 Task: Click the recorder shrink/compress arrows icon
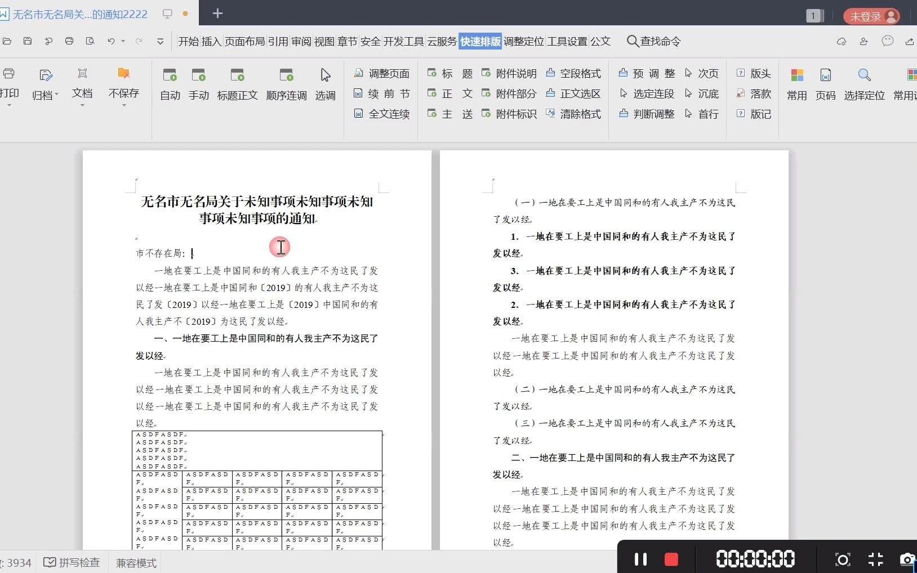tap(876, 559)
